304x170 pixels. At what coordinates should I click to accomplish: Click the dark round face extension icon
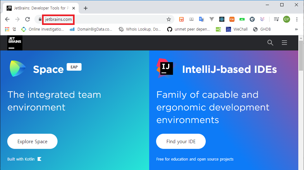coord(252,19)
